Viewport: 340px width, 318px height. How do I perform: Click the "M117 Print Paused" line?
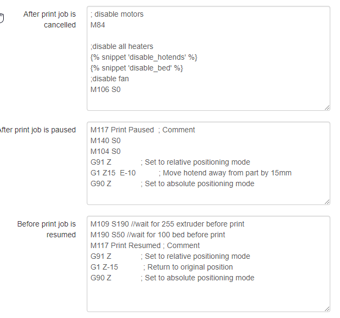[122, 130]
